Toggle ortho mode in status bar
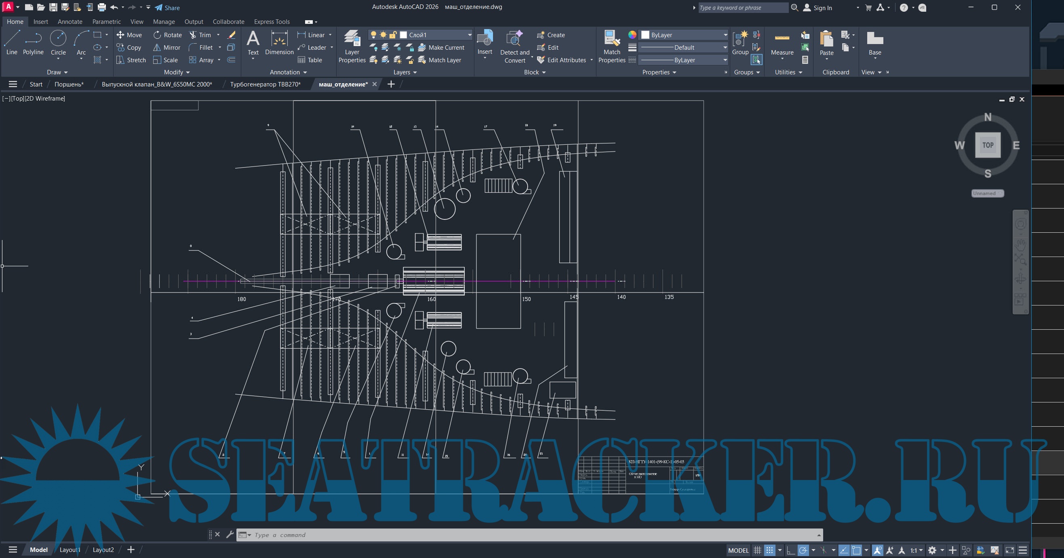 (x=790, y=550)
